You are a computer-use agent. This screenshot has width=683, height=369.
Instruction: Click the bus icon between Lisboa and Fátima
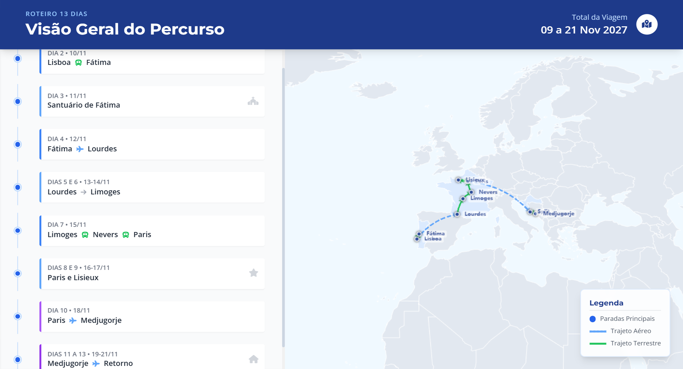point(79,63)
